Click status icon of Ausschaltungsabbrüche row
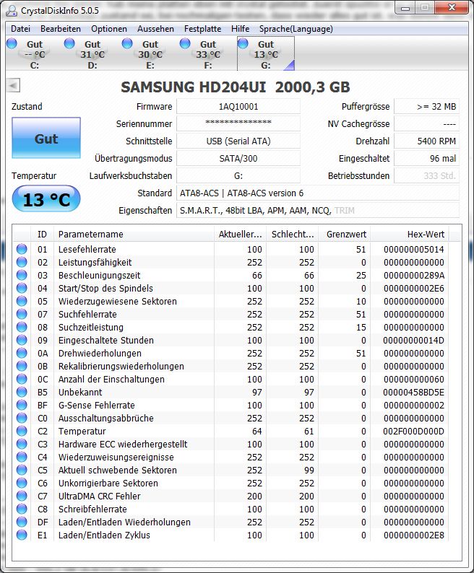474x573 pixels. click(22, 418)
